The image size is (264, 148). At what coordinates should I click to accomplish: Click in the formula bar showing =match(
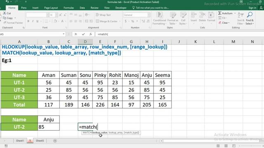(179, 34)
